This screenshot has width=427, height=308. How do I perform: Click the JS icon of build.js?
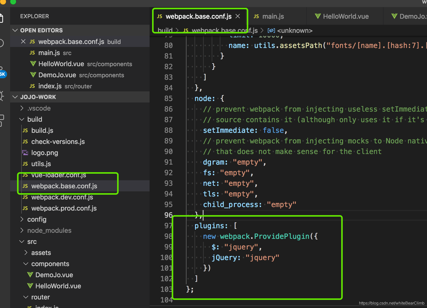coord(25,131)
